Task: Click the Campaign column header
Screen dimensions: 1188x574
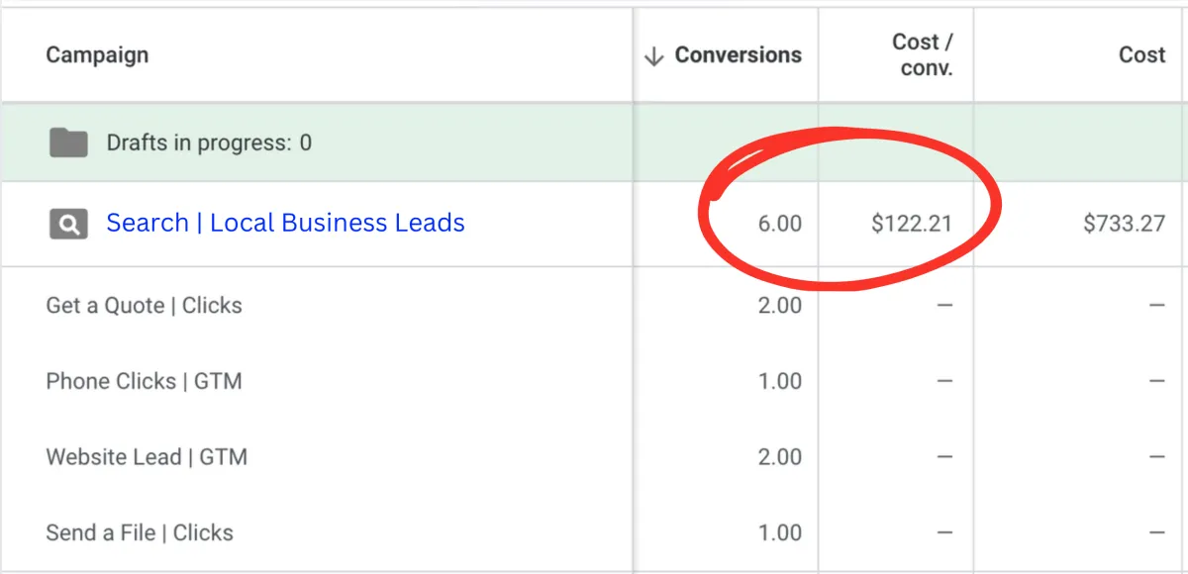Action: 97,55
